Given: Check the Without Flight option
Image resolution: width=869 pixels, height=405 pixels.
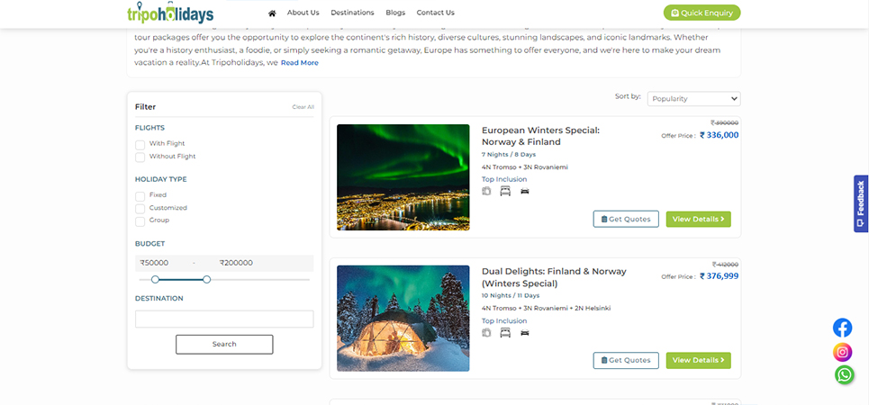Looking at the screenshot, I should click(140, 157).
